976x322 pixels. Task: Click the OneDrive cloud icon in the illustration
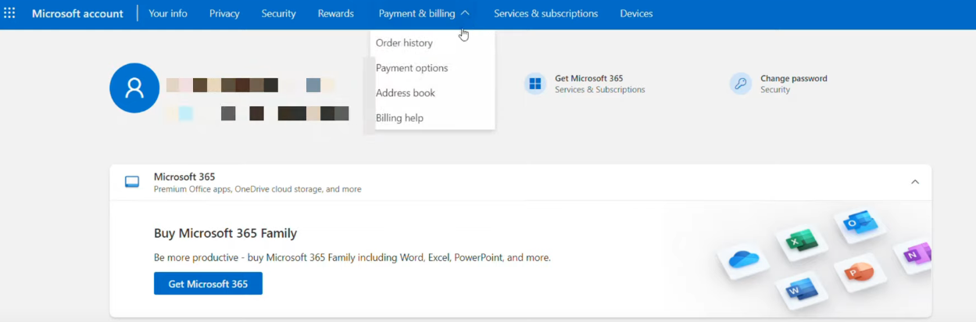pos(744,259)
